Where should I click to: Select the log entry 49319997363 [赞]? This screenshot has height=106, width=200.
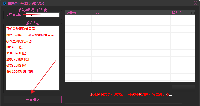coord(19,72)
